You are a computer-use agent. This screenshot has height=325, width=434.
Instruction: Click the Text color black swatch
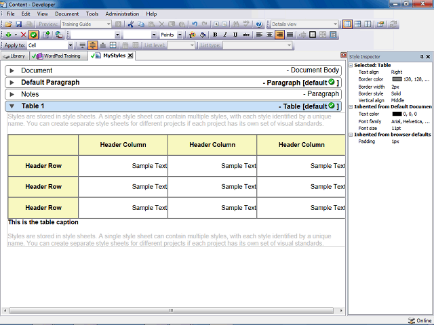(397, 114)
